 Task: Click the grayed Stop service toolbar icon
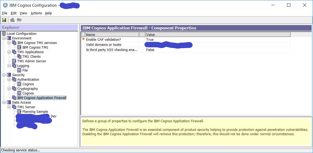(x=19, y=20)
